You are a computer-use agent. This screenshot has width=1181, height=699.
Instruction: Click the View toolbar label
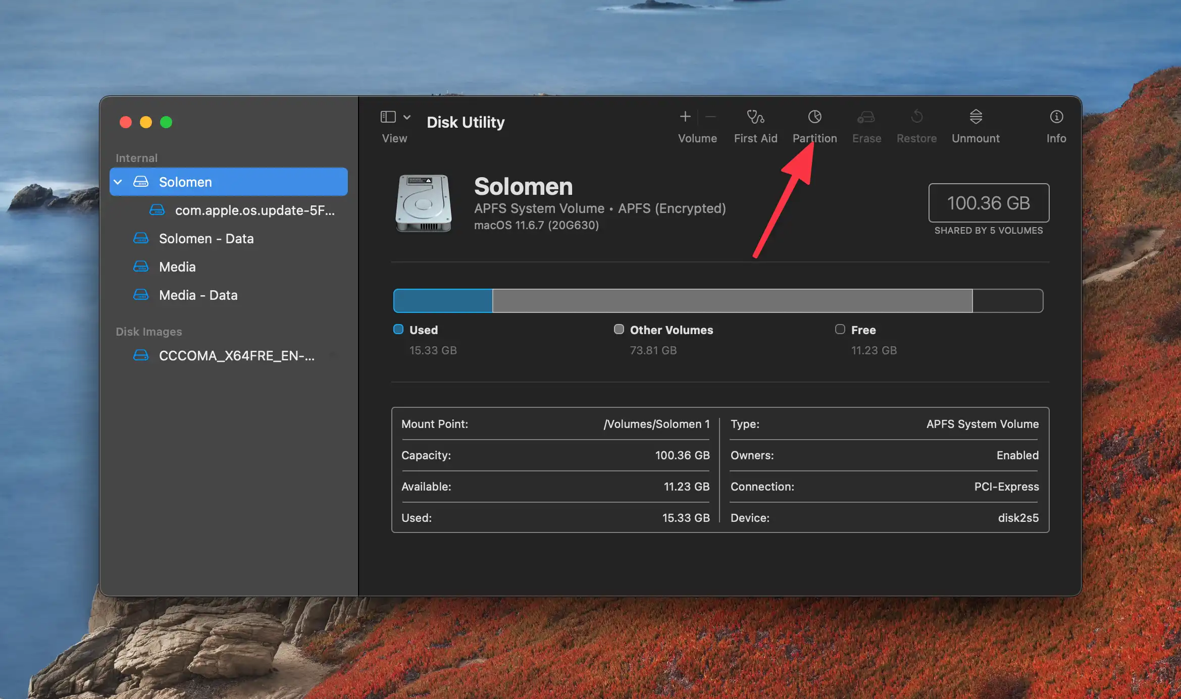click(x=394, y=138)
